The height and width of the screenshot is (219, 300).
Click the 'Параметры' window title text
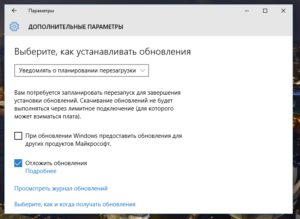click(41, 11)
